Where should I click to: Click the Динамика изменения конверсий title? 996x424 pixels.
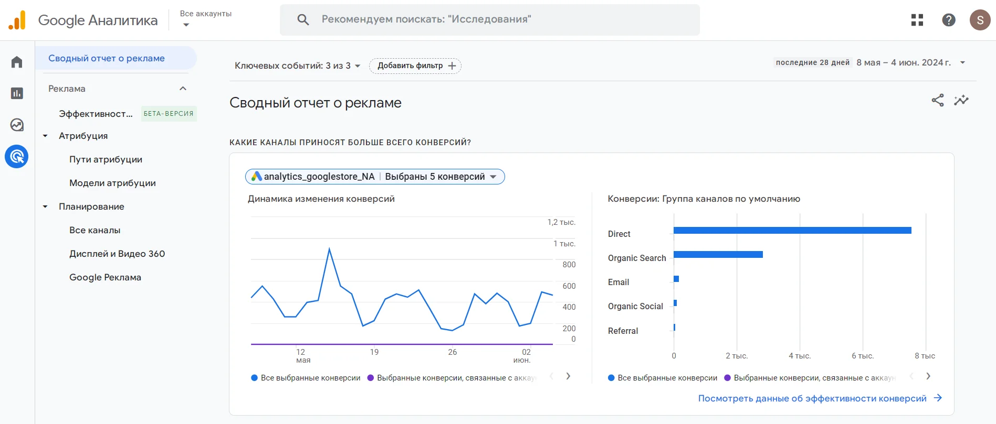tap(321, 199)
